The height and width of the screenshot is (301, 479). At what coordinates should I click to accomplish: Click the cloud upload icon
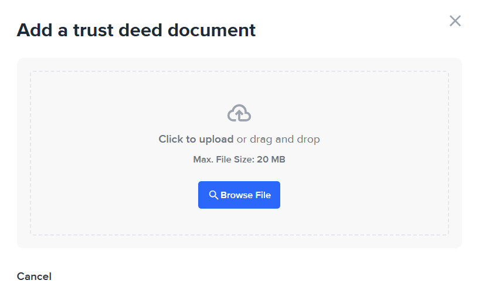pyautogui.click(x=239, y=113)
